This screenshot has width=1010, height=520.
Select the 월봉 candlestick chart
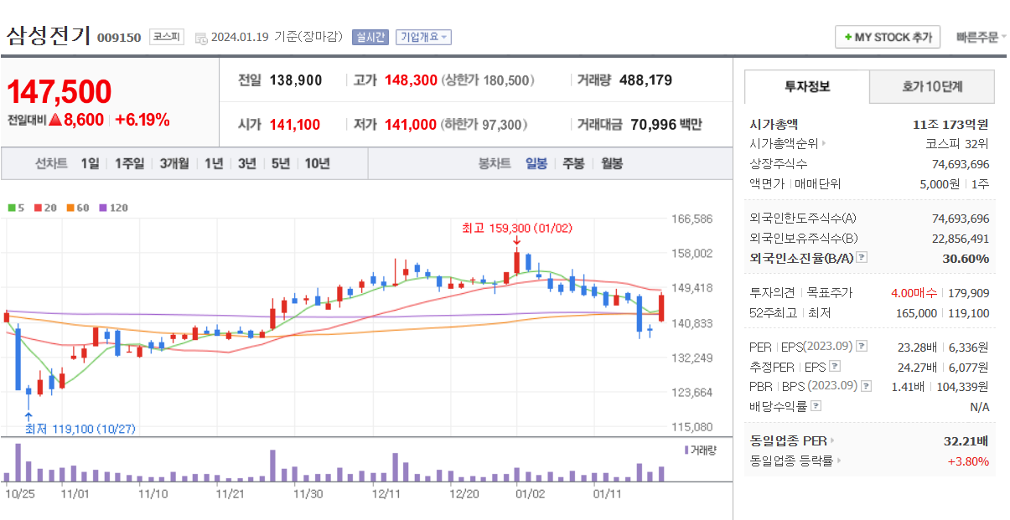click(612, 163)
